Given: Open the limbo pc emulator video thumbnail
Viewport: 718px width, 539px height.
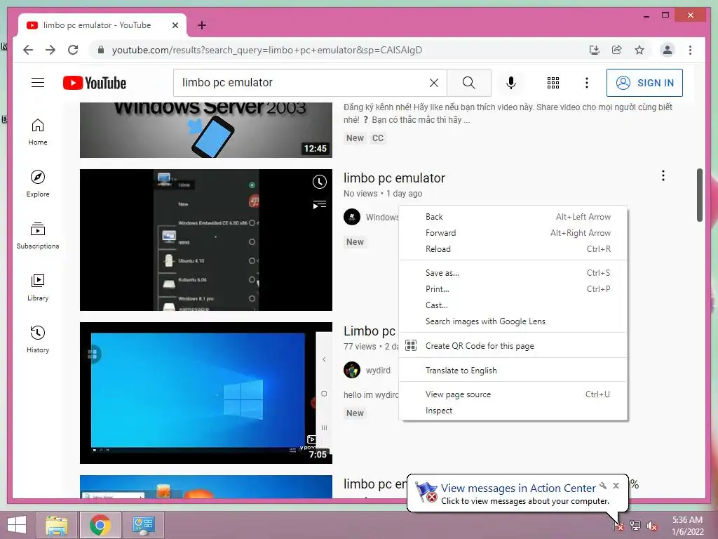Looking at the screenshot, I should coord(206,240).
